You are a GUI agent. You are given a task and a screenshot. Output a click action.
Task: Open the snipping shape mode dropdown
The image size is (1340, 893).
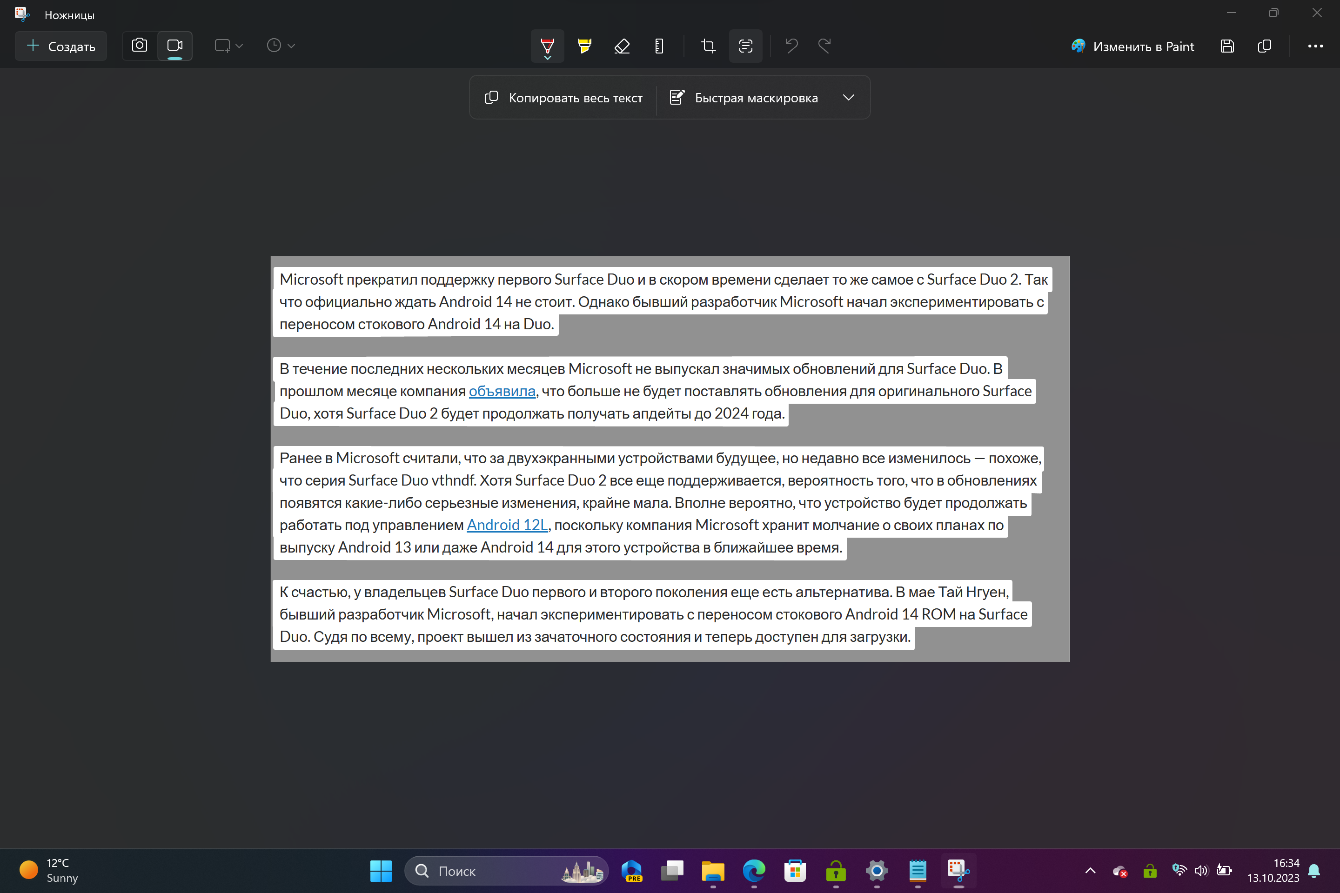point(229,46)
